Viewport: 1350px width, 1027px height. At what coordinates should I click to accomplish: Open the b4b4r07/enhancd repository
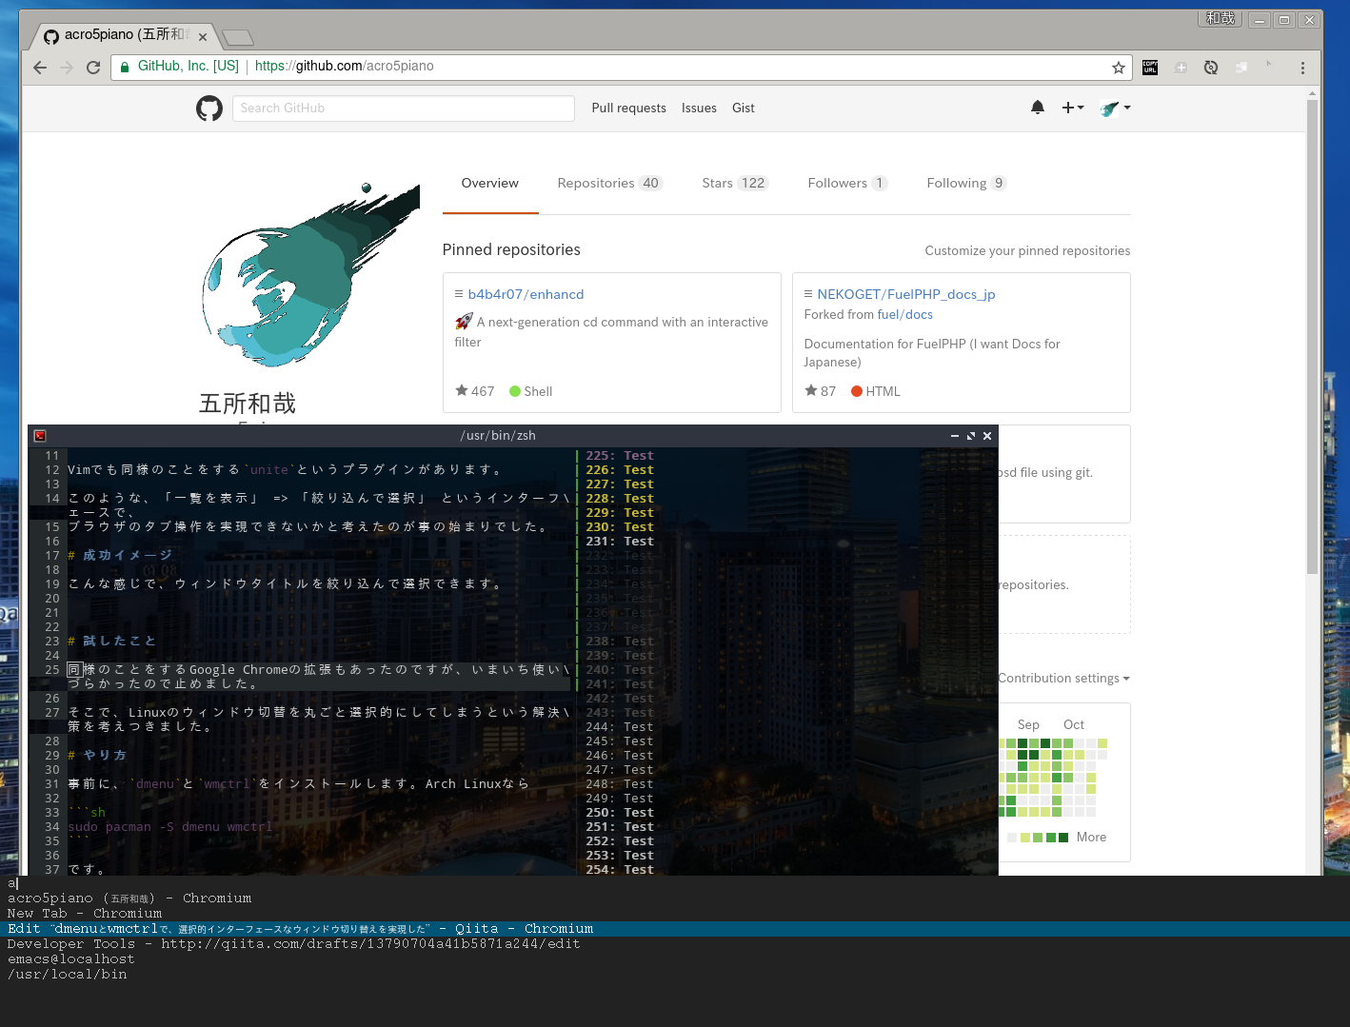coord(526,294)
